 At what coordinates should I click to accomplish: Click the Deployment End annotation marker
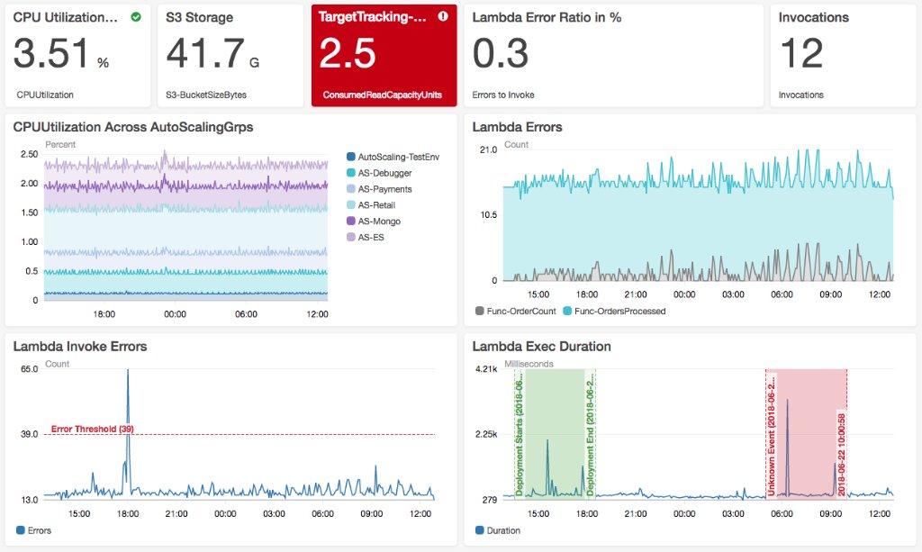tap(591, 434)
